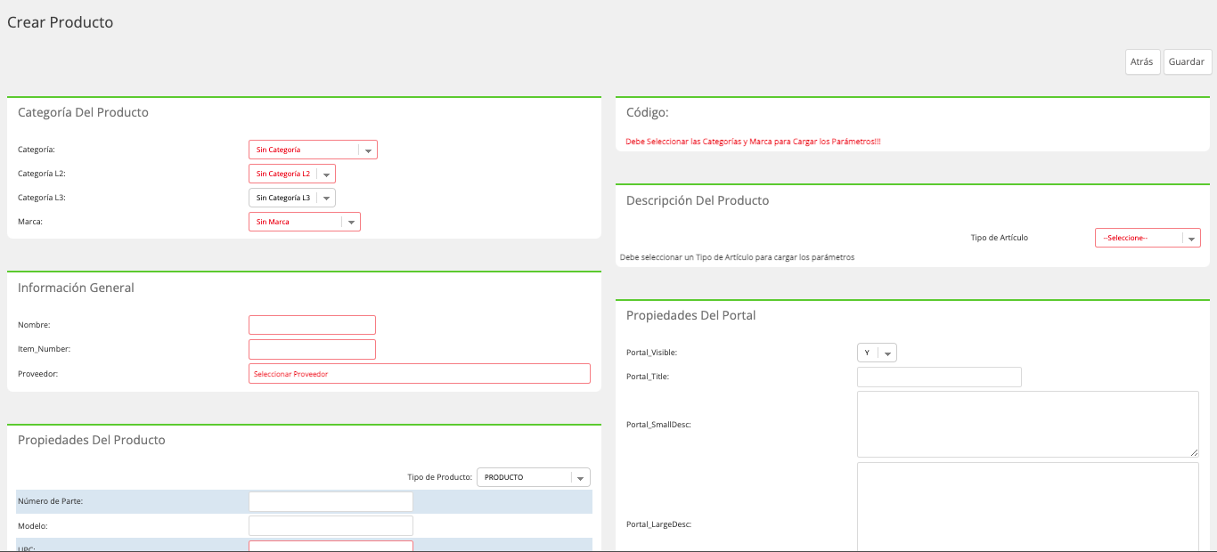Click the Número de Parte field
The image size is (1217, 552).
pyautogui.click(x=331, y=501)
